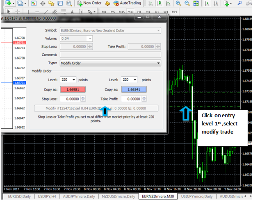Viewport: 253px width, 200px height.
Task: Click the Take Profit value input field
Action: (133, 99)
